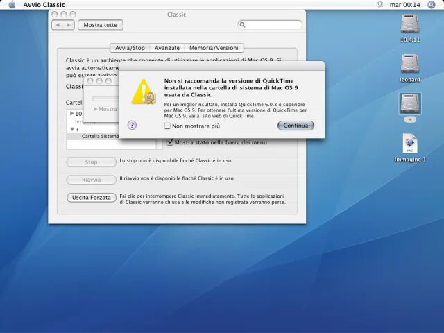This screenshot has height=333, width=444.
Task: Collapse the "+" volume in folder list
Action: pos(72,129)
